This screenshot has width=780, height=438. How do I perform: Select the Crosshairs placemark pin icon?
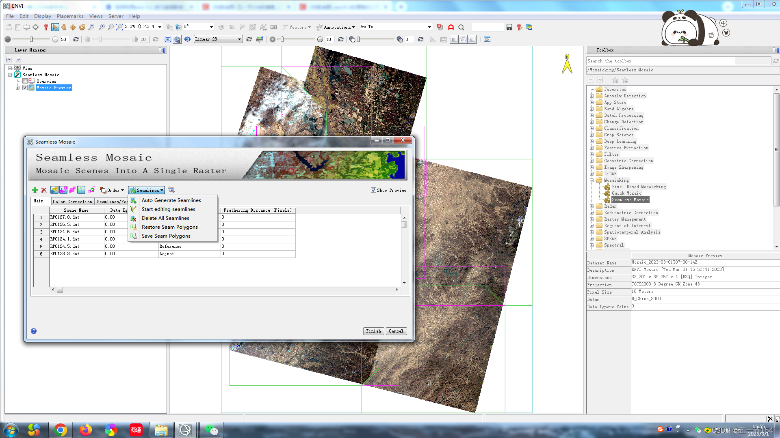coord(46,27)
